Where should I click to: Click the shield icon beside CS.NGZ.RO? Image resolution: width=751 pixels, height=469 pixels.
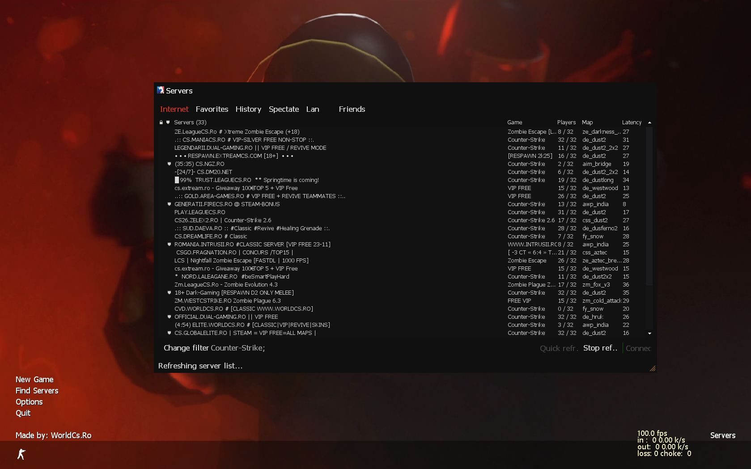click(x=169, y=164)
